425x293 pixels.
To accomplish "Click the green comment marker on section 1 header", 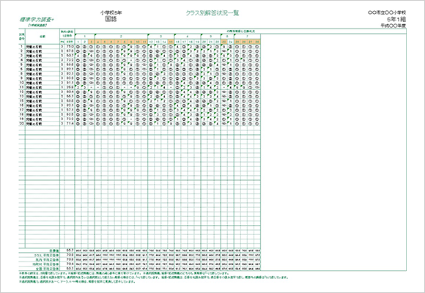I will 75,34.
